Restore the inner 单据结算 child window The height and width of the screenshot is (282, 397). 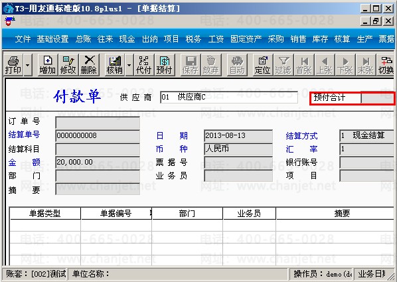pos(376,21)
